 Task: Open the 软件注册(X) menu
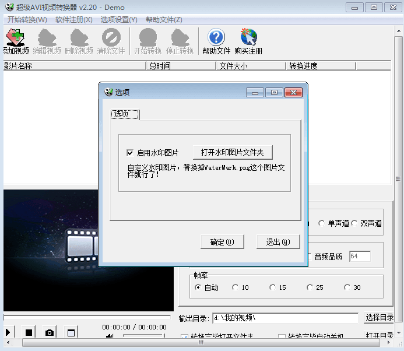tap(73, 20)
